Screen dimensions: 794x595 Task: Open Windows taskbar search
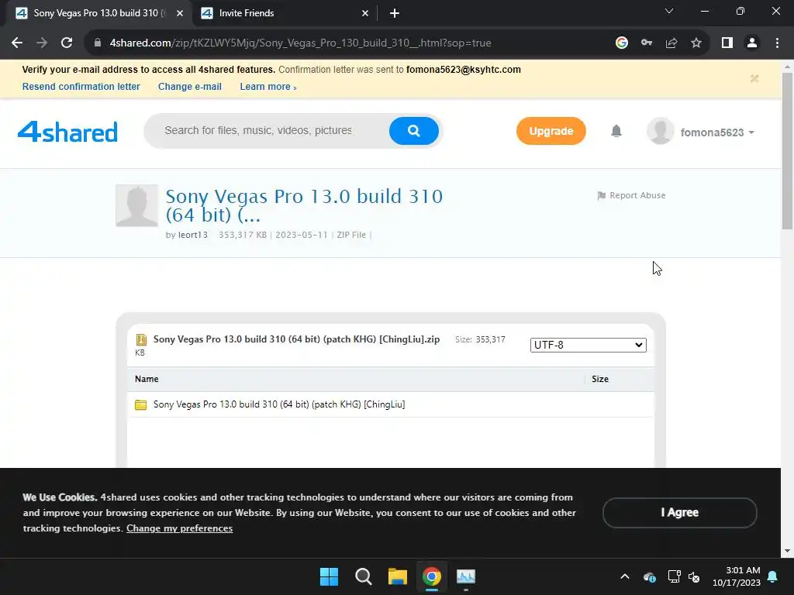coord(364,576)
